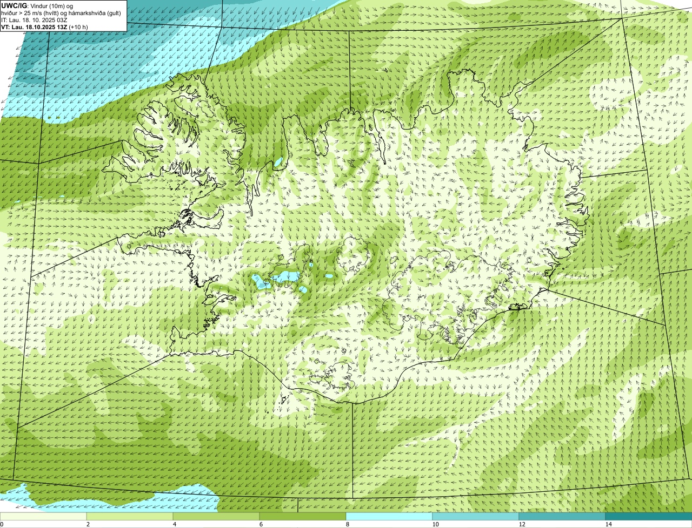Click the "(+10 h)" forecast offset text
This screenshot has height=528, width=692.
(x=78, y=27)
